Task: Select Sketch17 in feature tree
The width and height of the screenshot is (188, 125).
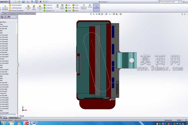Action: pyautogui.click(x=2, y=59)
